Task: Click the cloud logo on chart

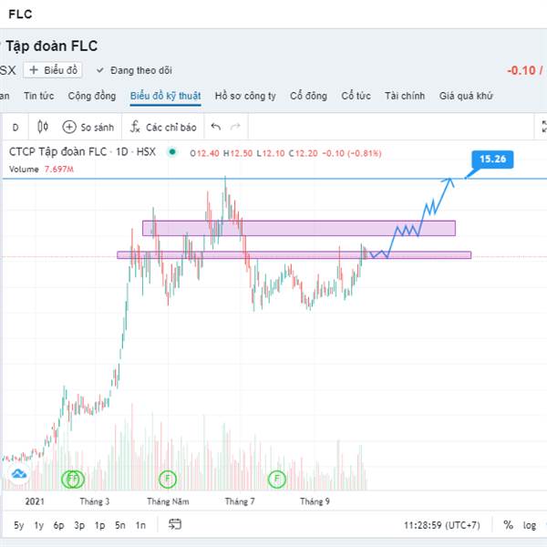Action: click(18, 474)
